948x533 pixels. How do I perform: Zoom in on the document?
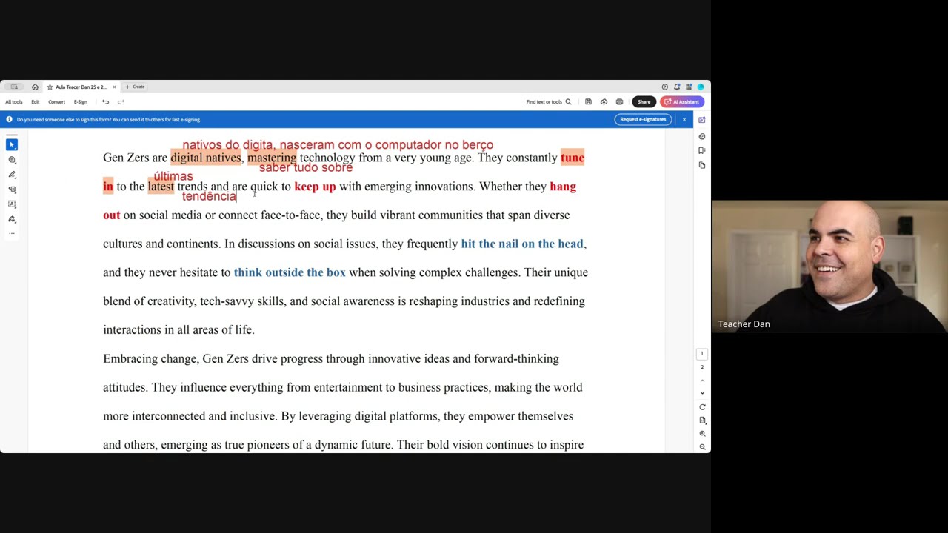(x=702, y=434)
